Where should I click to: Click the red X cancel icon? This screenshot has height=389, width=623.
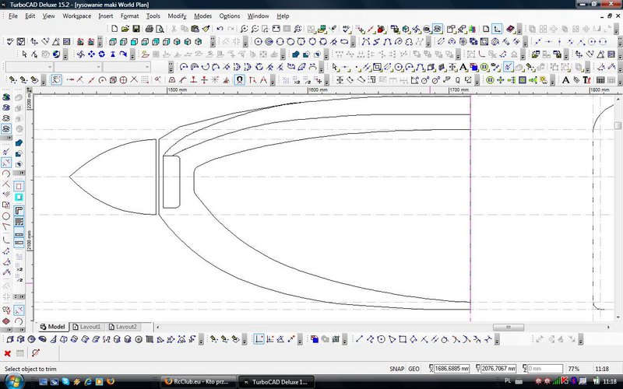point(7,353)
